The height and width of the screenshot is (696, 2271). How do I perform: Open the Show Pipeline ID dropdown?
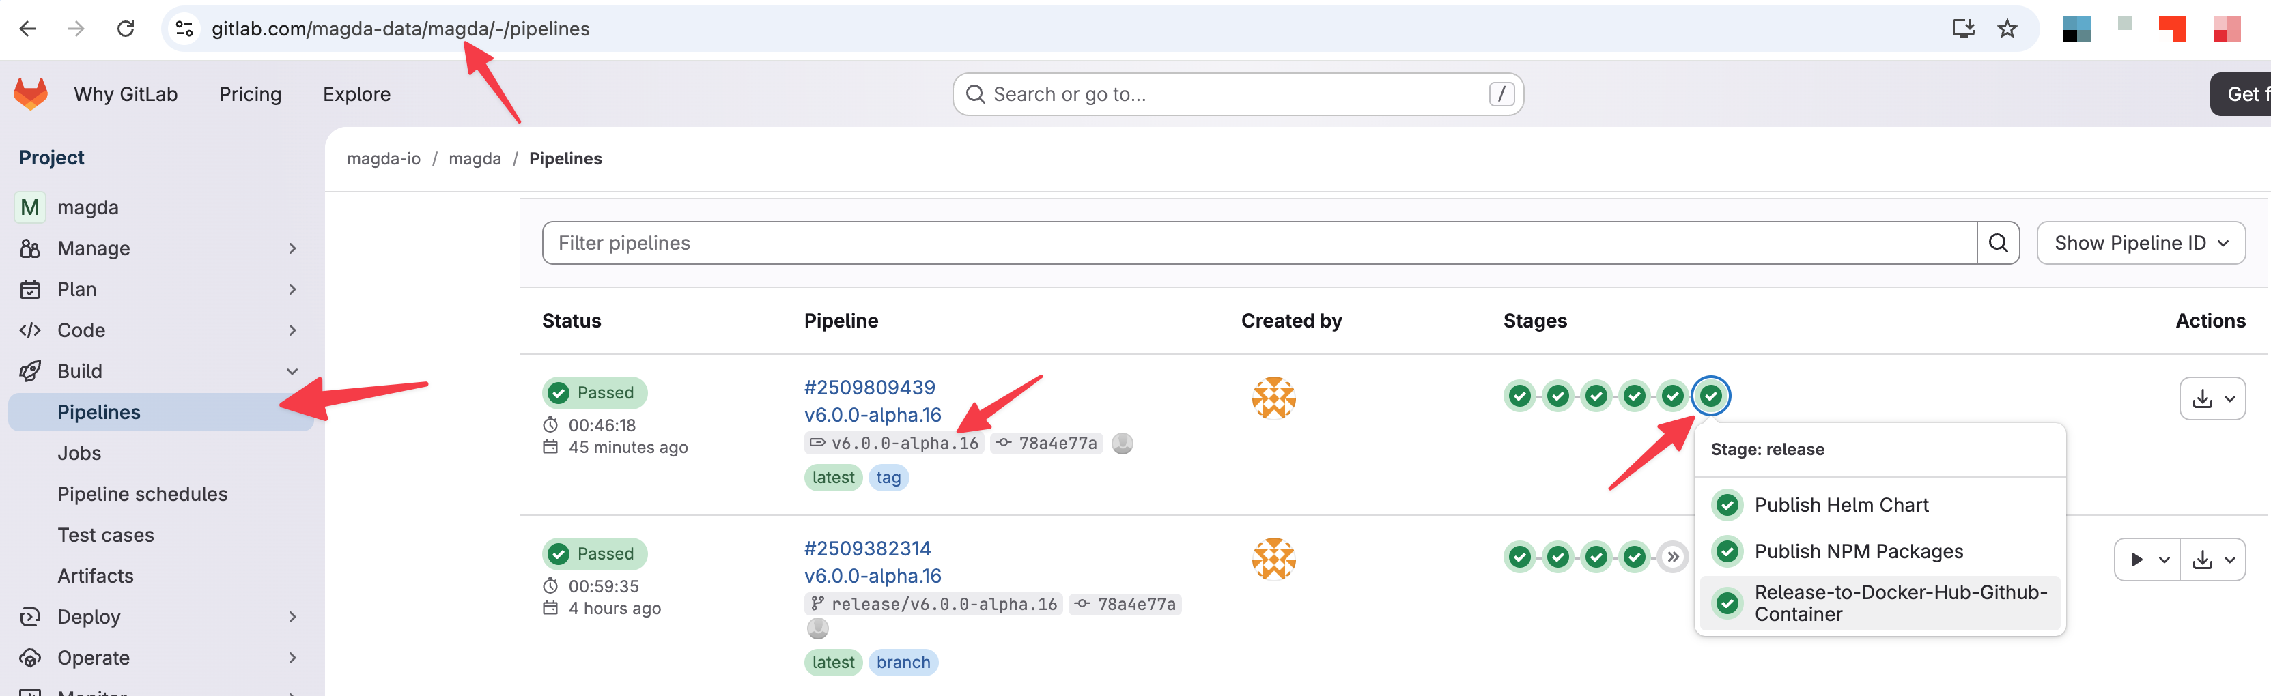pos(2141,243)
